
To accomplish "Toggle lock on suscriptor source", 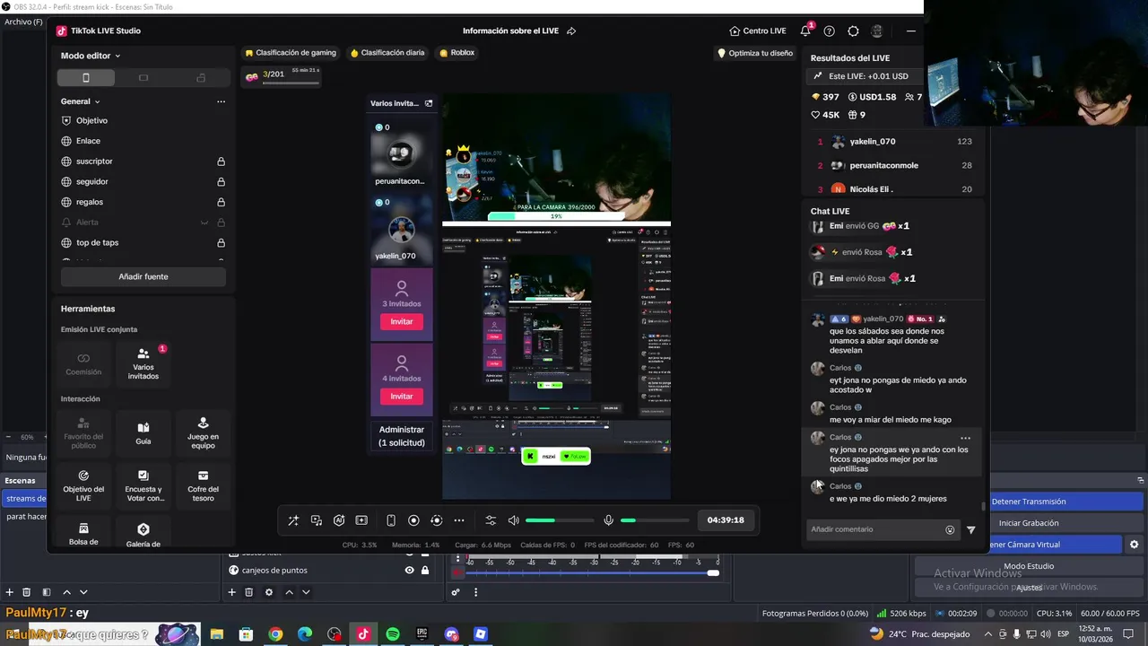I will point(221,161).
